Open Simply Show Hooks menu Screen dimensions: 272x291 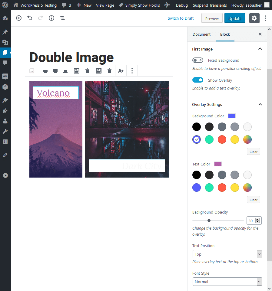coord(140,5)
